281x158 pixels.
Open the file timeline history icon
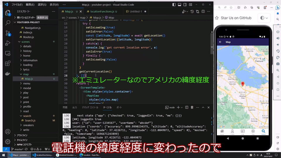coord(192,11)
